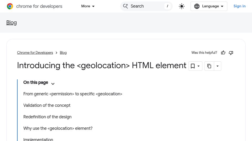
Task: Open the bookmark dropdown arrow
Action: 198,66
